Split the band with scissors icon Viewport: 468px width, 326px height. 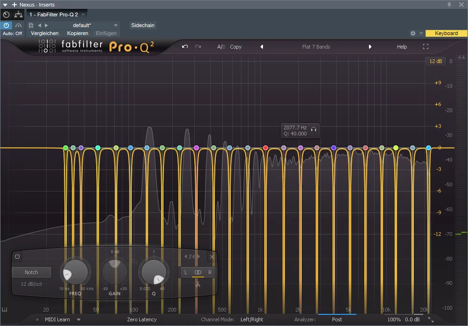coord(198,283)
